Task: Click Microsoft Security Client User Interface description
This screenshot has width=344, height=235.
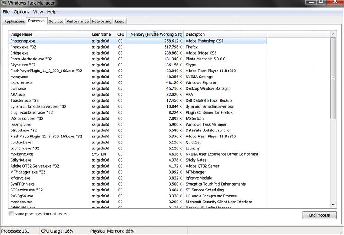Action: coord(219,202)
